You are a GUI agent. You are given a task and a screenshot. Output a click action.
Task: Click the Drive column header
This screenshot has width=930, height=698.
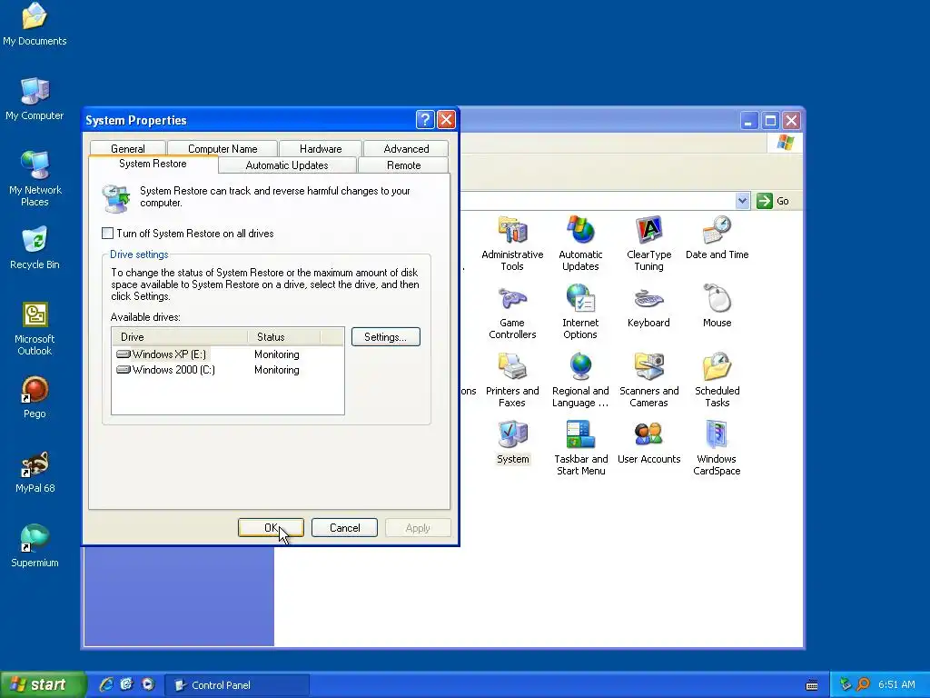(179, 336)
